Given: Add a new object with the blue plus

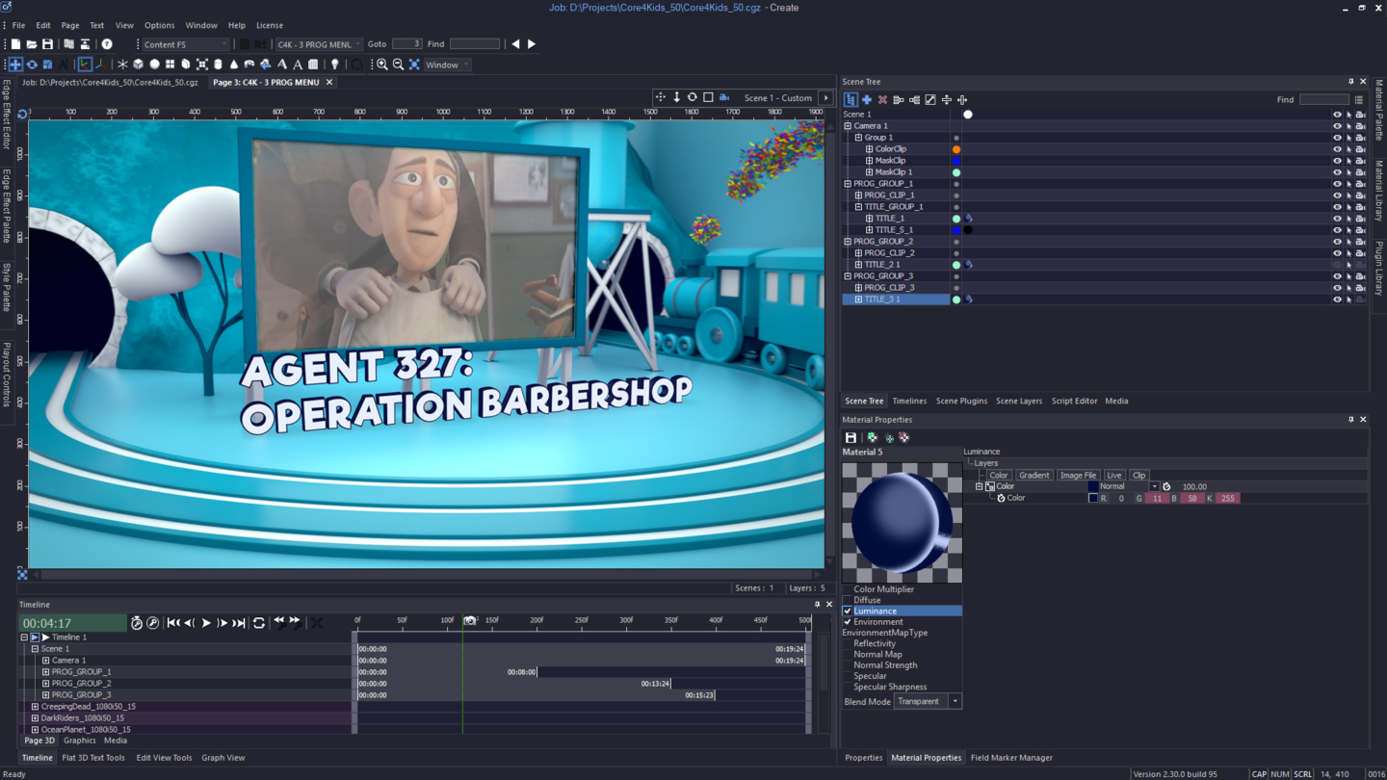Looking at the screenshot, I should click(869, 99).
